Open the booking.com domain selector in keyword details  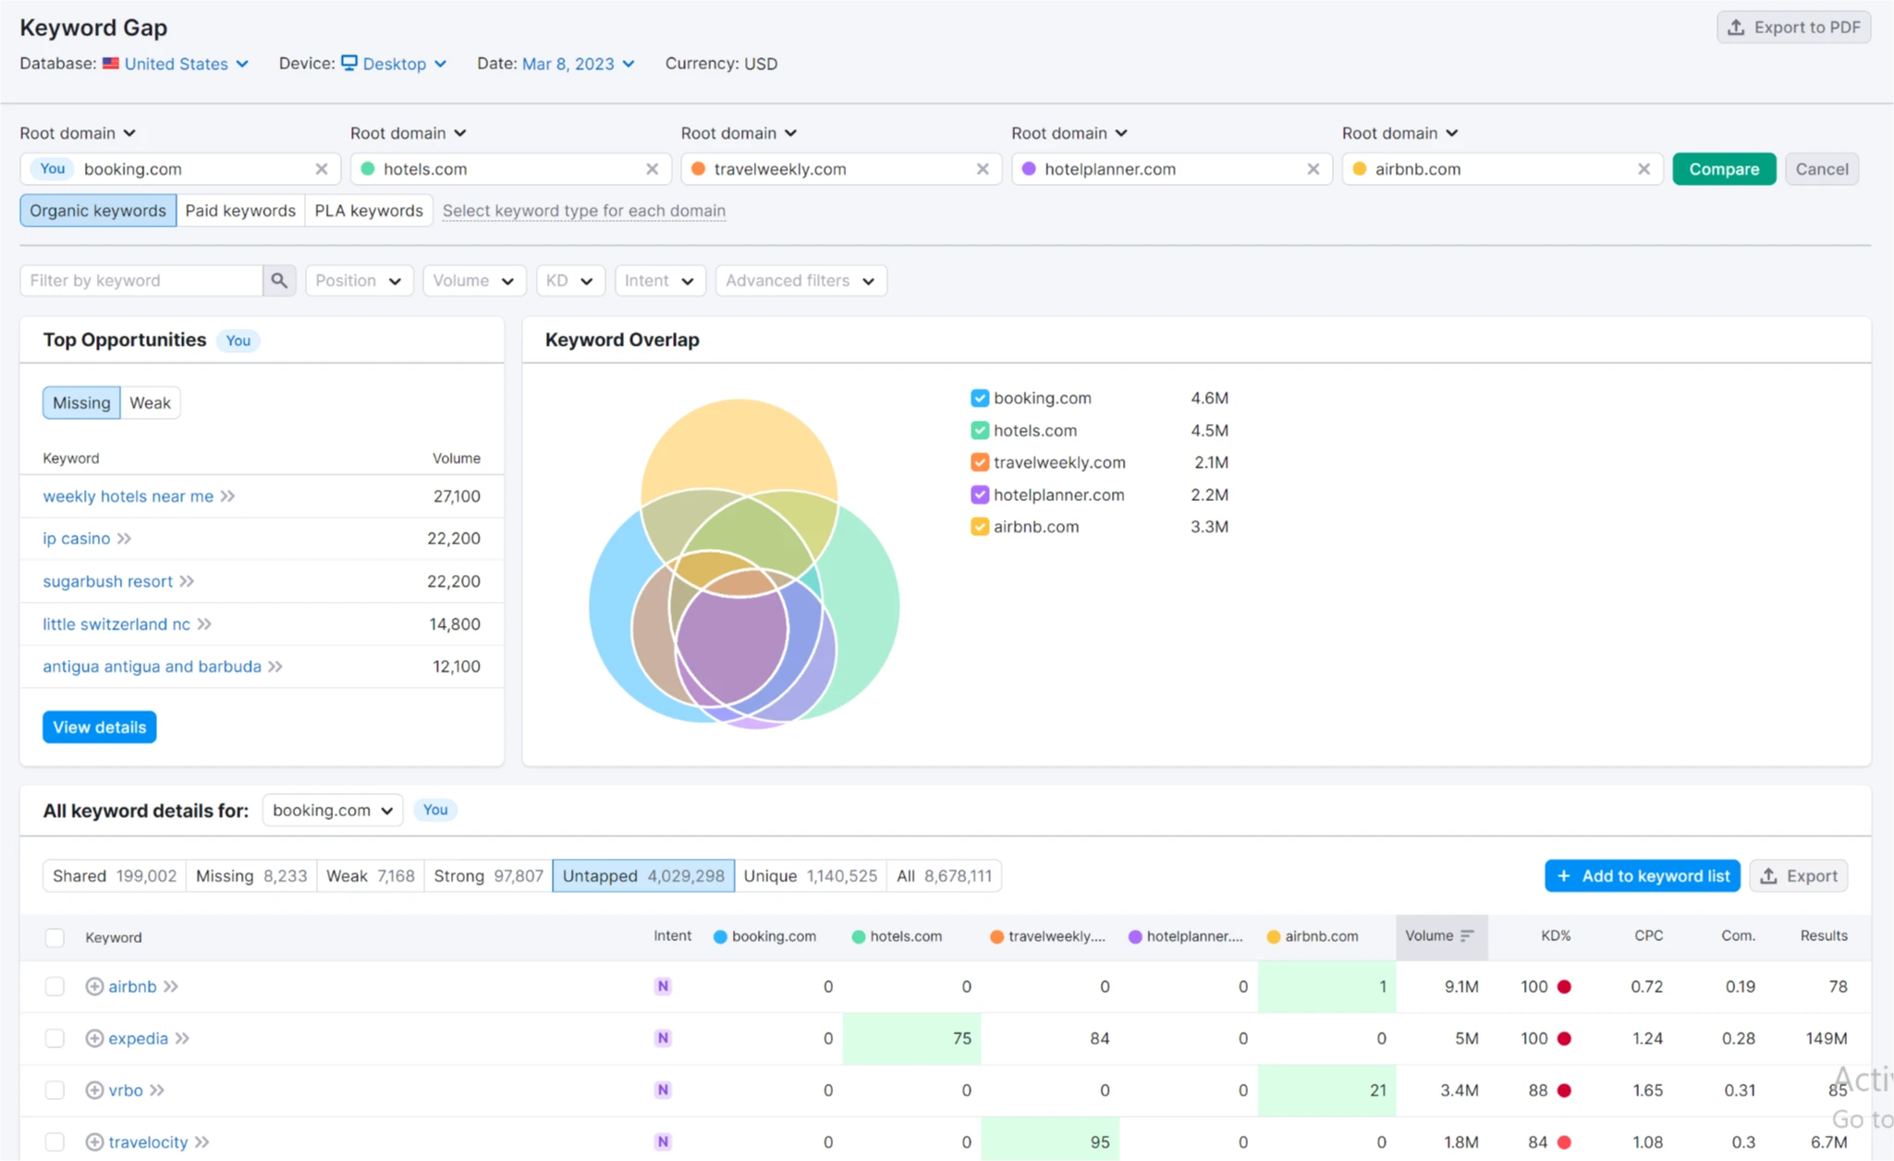click(x=333, y=810)
